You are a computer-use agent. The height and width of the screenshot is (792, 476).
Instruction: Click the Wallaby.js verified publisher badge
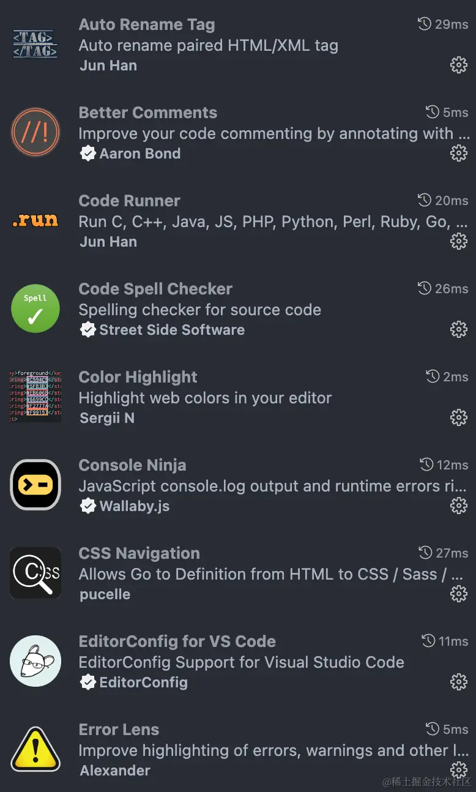88,506
